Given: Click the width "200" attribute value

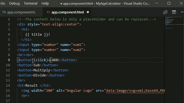Looking at the screenshot, I should click(x=49, y=91).
